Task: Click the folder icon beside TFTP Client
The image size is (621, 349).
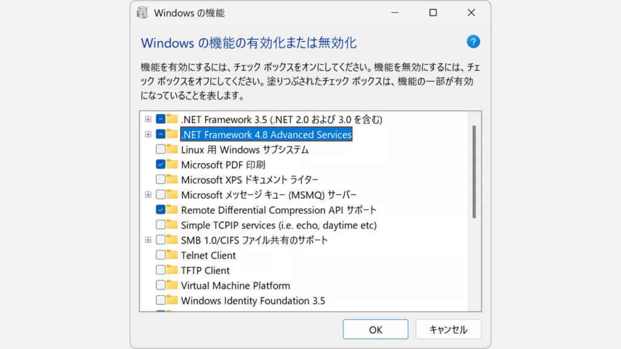Action: click(172, 270)
